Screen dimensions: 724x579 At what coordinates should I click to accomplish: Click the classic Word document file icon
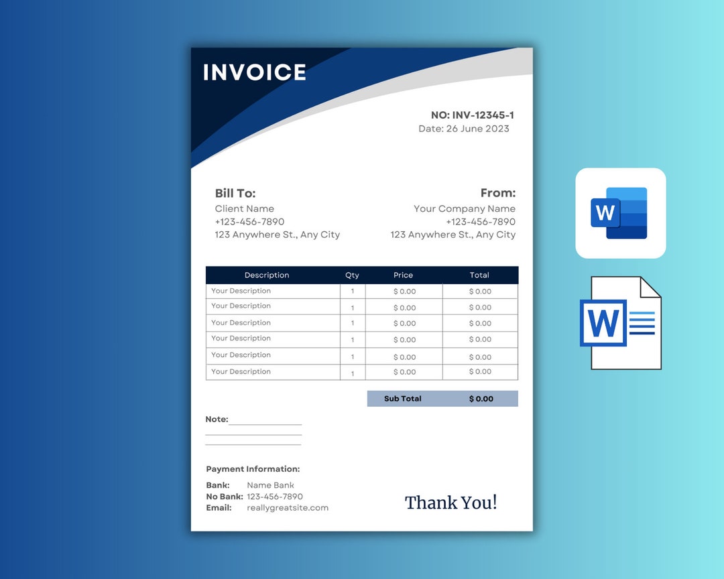click(619, 323)
